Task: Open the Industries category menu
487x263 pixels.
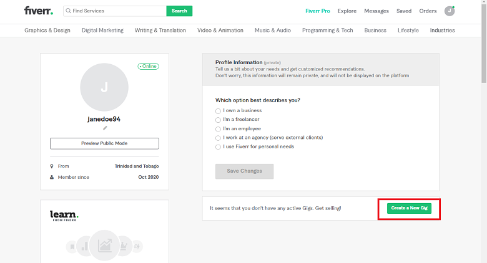Action: pyautogui.click(x=442, y=31)
